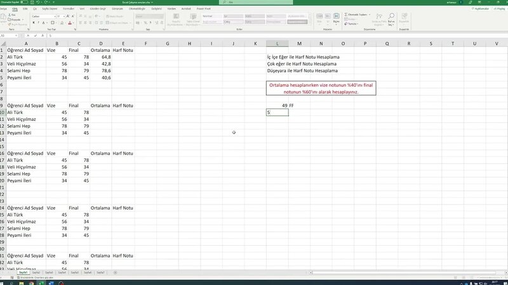The image size is (508, 285).
Task: Click the formula bar cancel X icon
Action: (x=29, y=35)
